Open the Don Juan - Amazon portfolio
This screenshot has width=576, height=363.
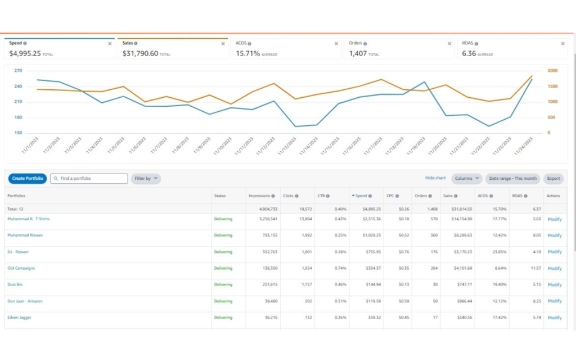point(25,301)
